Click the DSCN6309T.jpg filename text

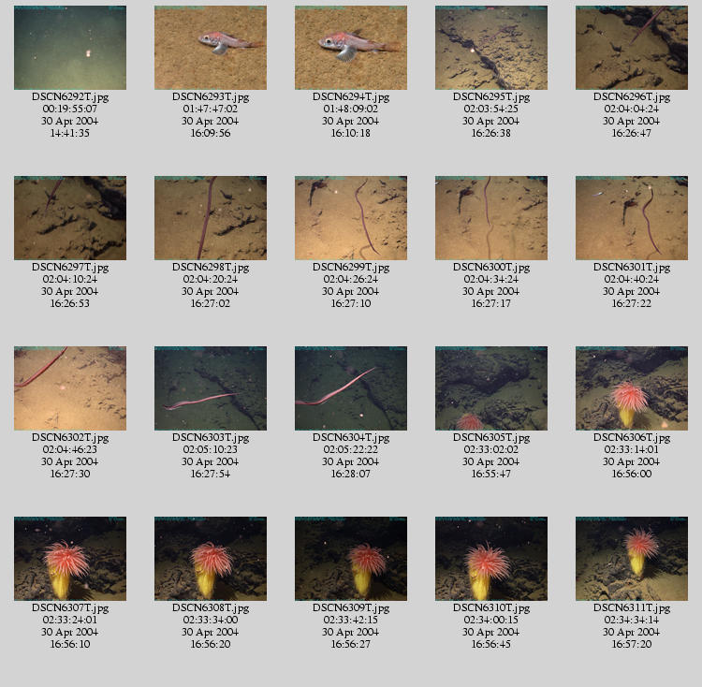tap(351, 607)
